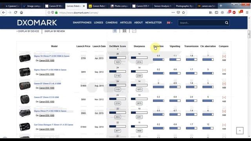This screenshot has width=251, height=141.
Task: Click the green padlock site security icon
Action: 56,13
